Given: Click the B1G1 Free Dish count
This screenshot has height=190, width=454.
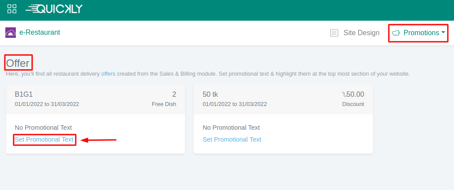Looking at the screenshot, I should (x=174, y=94).
